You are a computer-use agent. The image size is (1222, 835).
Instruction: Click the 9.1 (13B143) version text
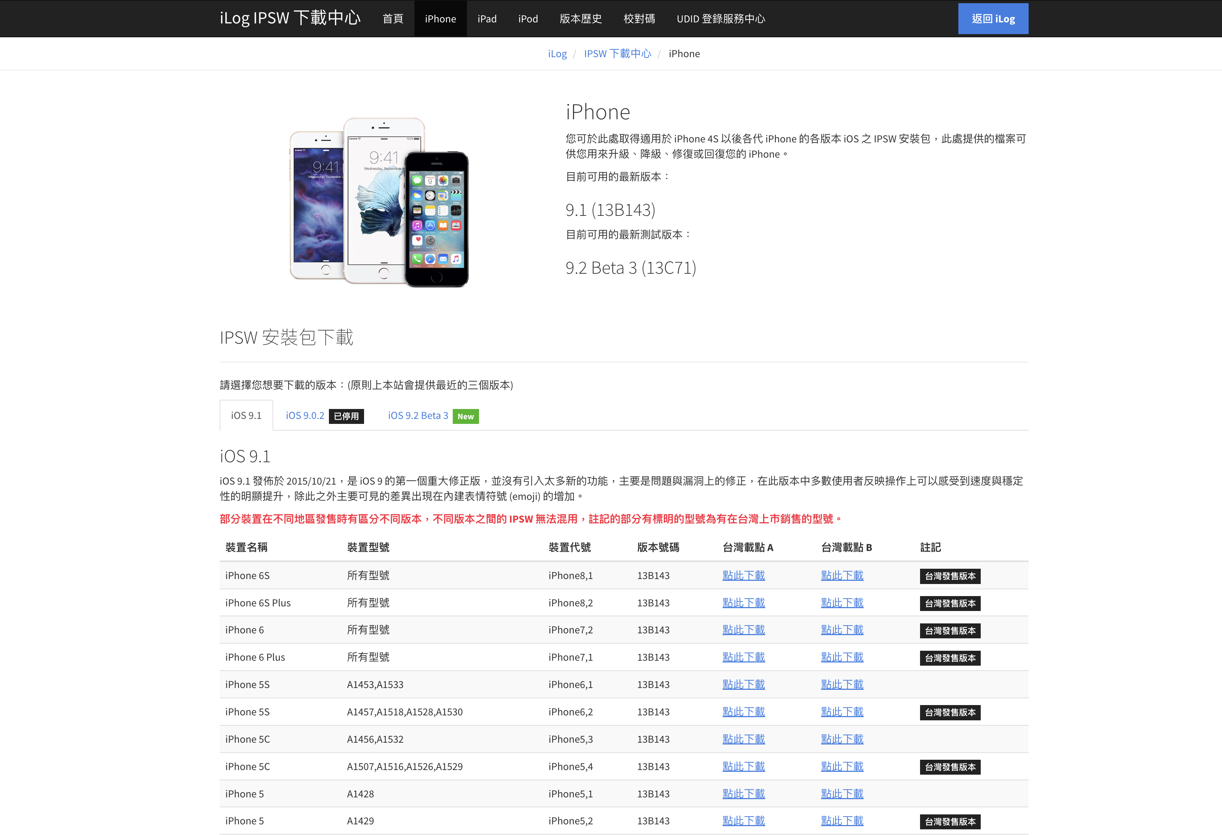pyautogui.click(x=611, y=210)
